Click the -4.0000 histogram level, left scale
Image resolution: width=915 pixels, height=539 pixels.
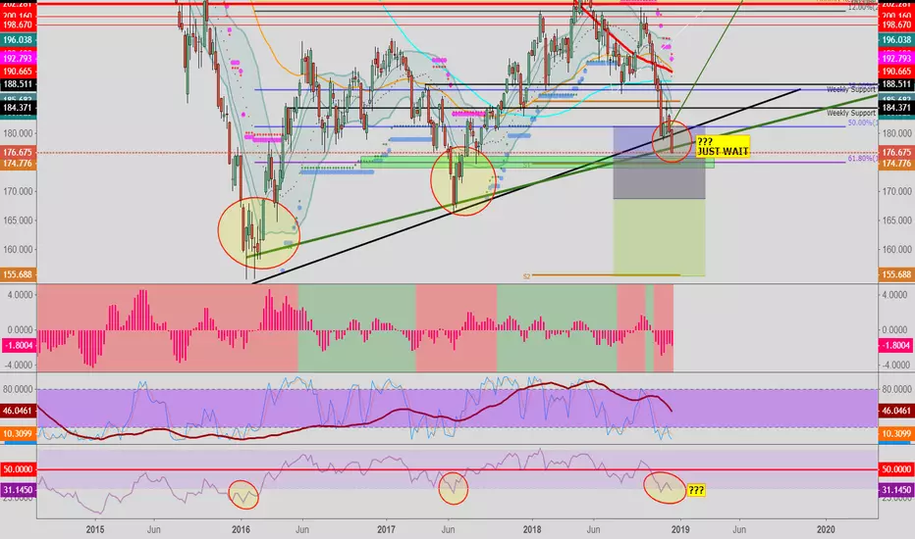(20, 366)
